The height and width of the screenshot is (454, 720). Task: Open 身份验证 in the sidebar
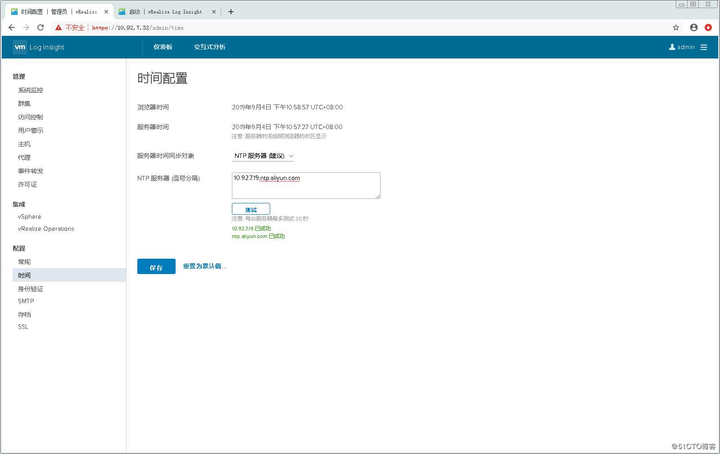[31, 289]
